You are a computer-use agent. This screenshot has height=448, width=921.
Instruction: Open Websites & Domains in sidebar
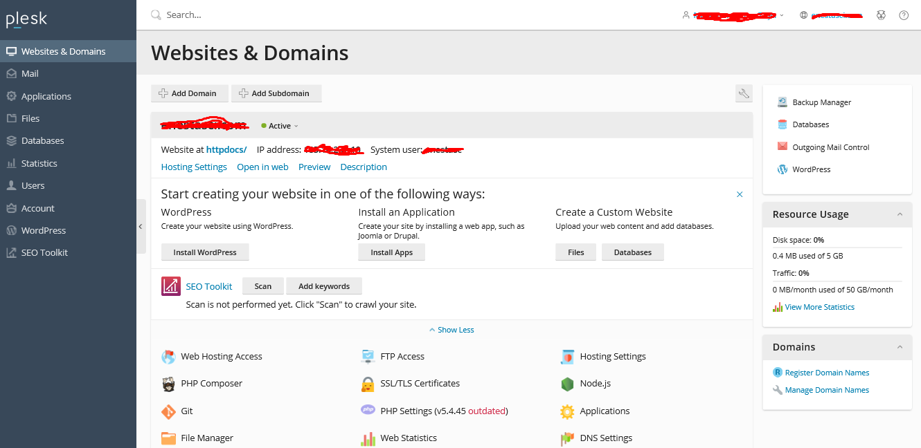pos(68,51)
